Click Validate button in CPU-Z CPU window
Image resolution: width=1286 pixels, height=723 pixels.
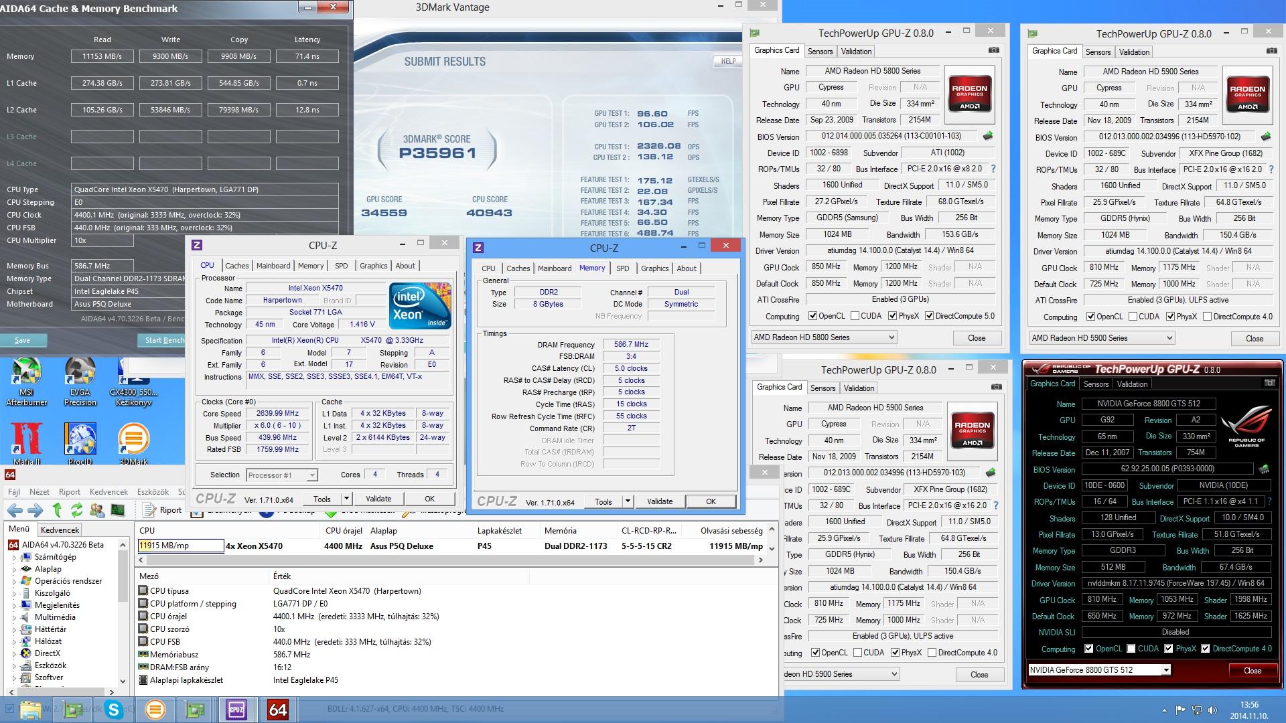tap(378, 499)
